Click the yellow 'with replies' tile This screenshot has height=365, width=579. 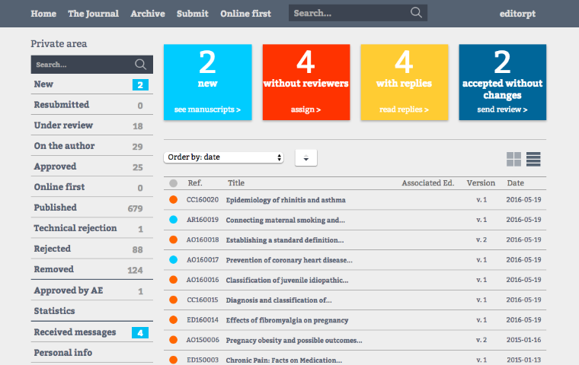(404, 82)
